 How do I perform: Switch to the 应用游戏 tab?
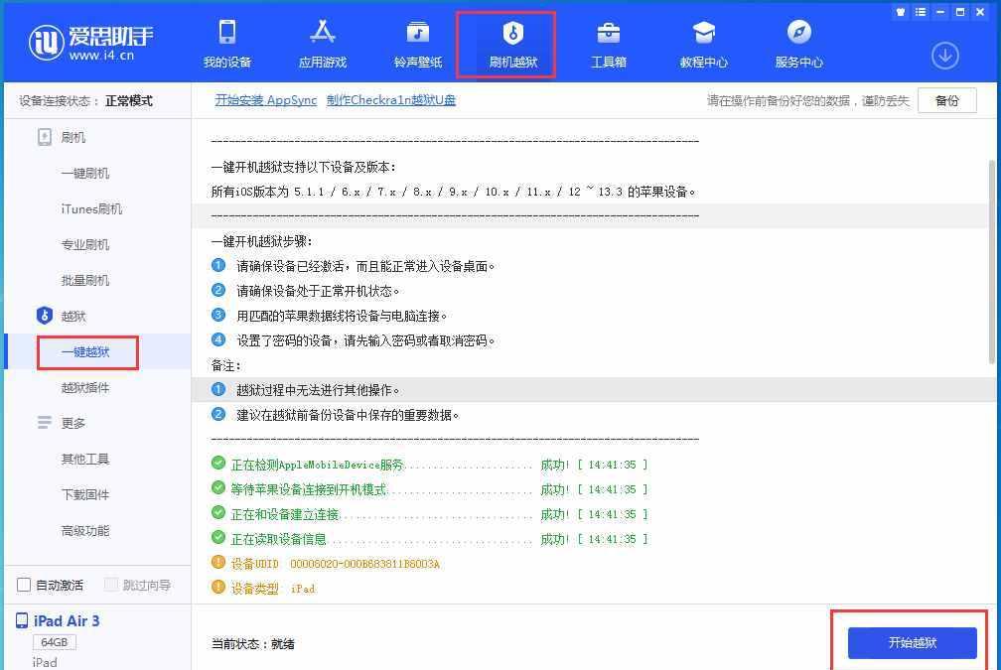click(323, 44)
